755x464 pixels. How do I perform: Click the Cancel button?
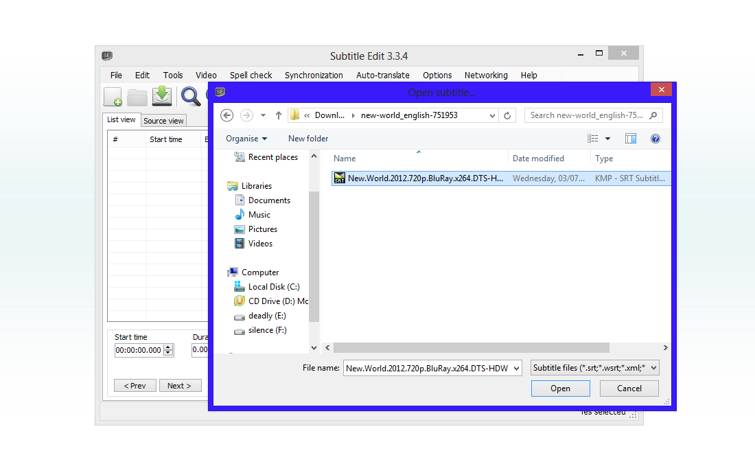coord(629,388)
